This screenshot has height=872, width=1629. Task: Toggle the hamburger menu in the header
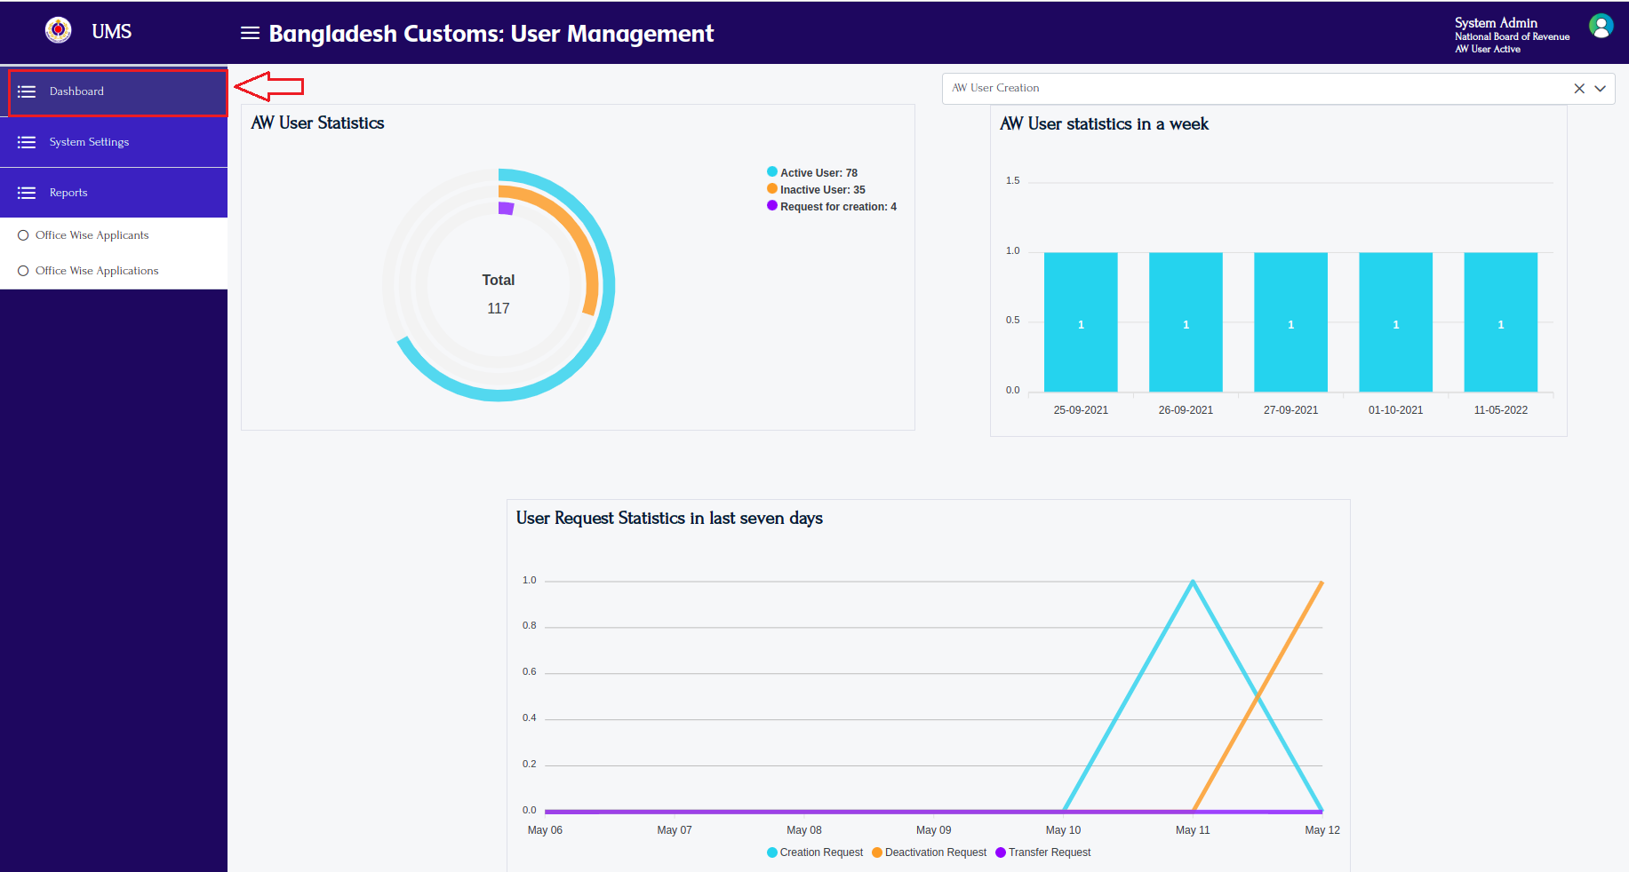[250, 33]
